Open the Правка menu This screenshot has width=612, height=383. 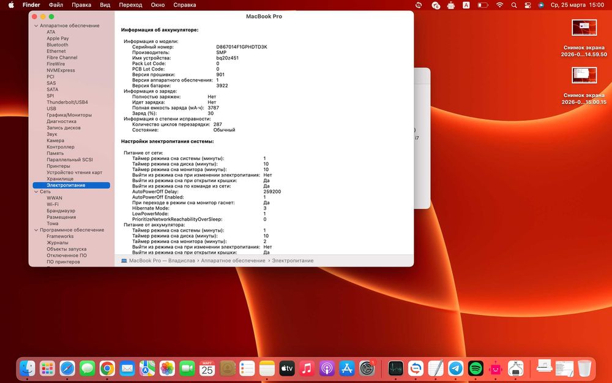click(81, 5)
